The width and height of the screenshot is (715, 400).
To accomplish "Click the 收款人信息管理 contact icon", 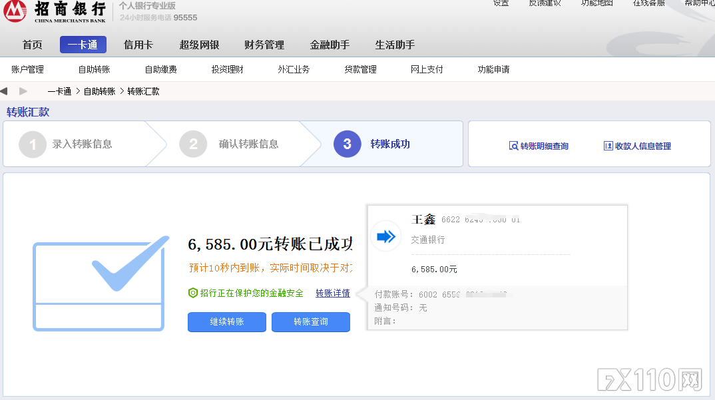I will (608, 146).
